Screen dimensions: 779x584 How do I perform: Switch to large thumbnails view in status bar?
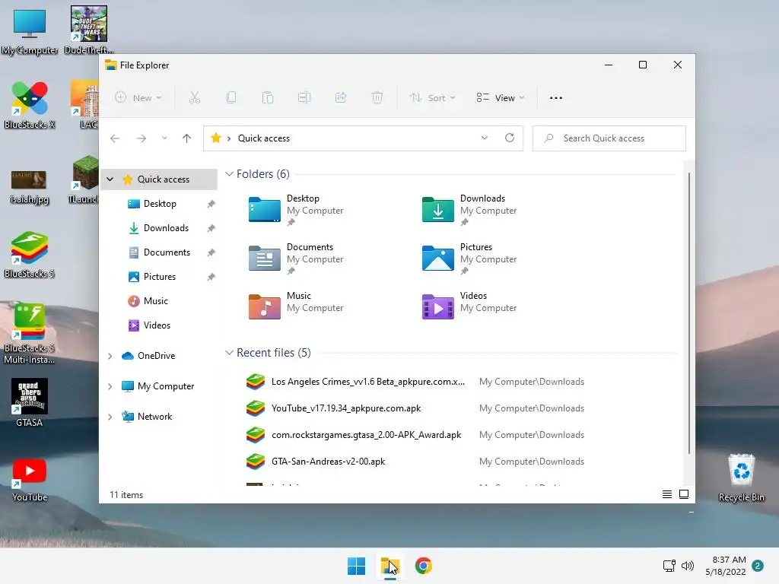point(684,494)
